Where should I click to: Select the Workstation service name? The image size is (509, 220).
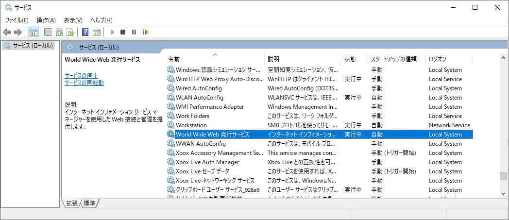pyautogui.click(x=191, y=125)
